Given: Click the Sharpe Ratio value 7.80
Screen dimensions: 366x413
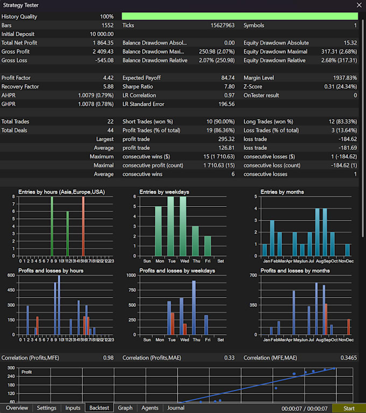Looking at the screenshot, I should coord(229,86).
